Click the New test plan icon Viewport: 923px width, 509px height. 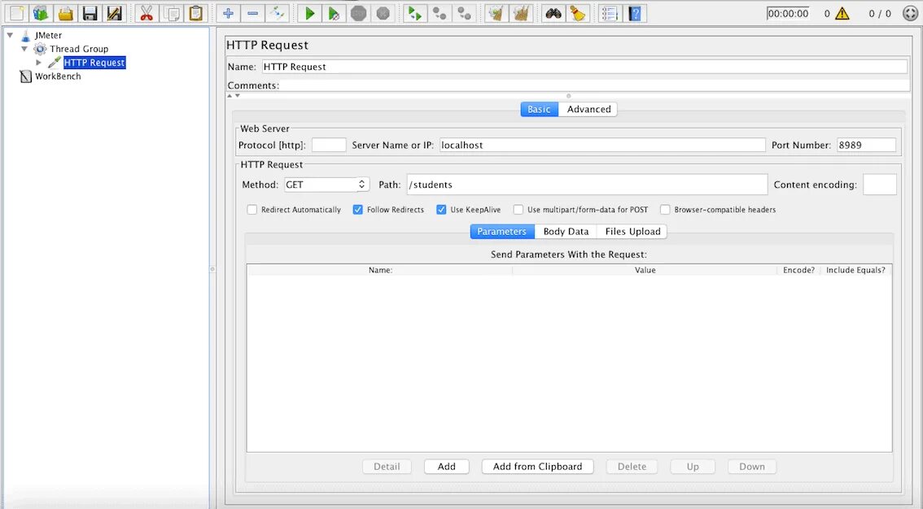pyautogui.click(x=16, y=13)
